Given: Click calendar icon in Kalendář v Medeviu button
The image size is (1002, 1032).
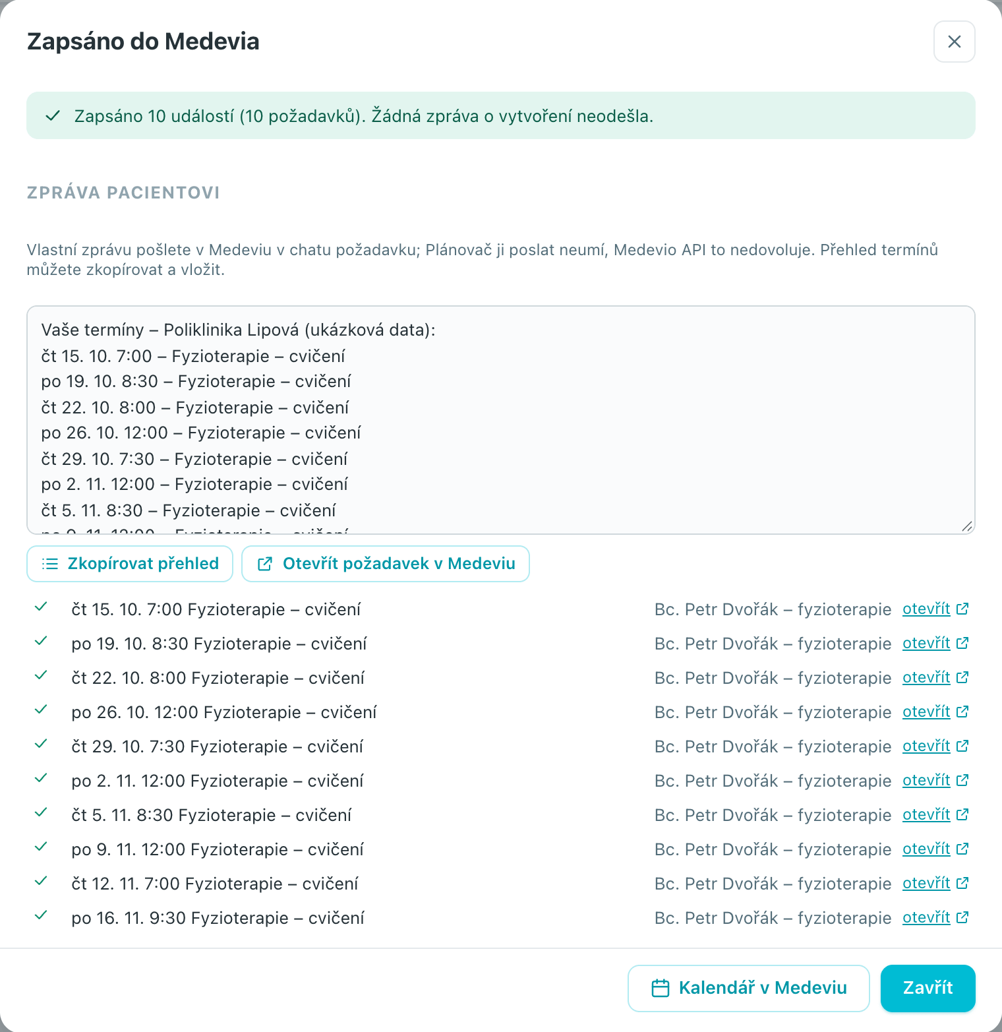Looking at the screenshot, I should pos(661,988).
